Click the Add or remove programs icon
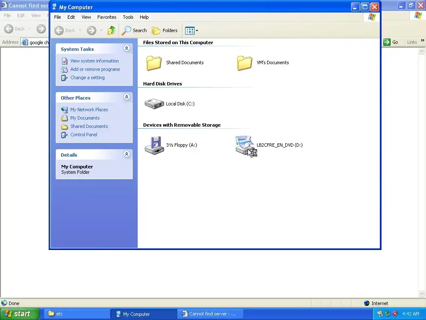This screenshot has height=320, width=426. point(64,70)
